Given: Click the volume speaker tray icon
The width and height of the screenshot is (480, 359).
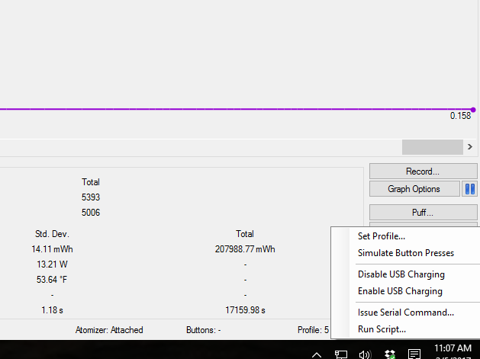Looking at the screenshot, I should tap(365, 354).
